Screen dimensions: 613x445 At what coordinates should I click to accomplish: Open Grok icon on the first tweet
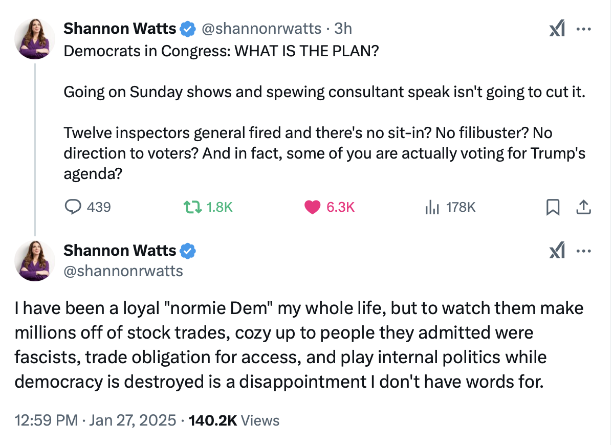coord(557,29)
